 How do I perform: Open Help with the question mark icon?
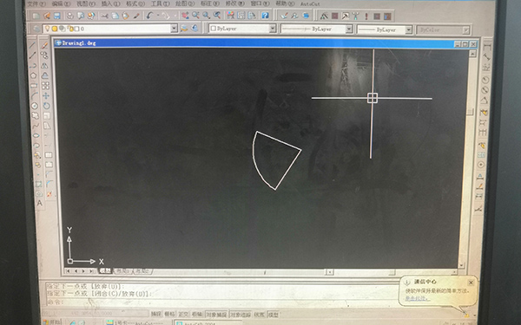(265, 16)
